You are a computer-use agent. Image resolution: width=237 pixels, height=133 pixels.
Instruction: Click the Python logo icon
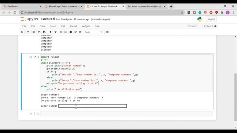point(200,19)
